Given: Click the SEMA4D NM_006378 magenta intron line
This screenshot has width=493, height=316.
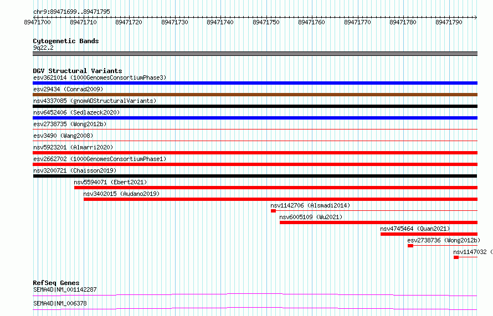Looking at the screenshot, I should pyautogui.click(x=255, y=308).
